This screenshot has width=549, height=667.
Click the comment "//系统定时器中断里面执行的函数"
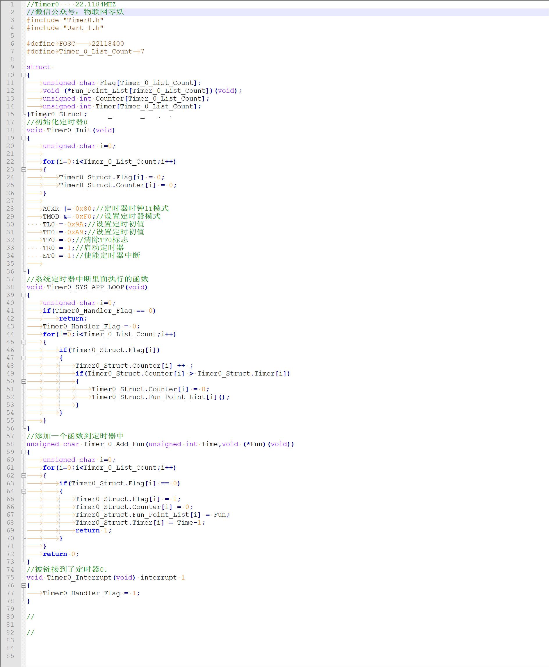(88, 279)
